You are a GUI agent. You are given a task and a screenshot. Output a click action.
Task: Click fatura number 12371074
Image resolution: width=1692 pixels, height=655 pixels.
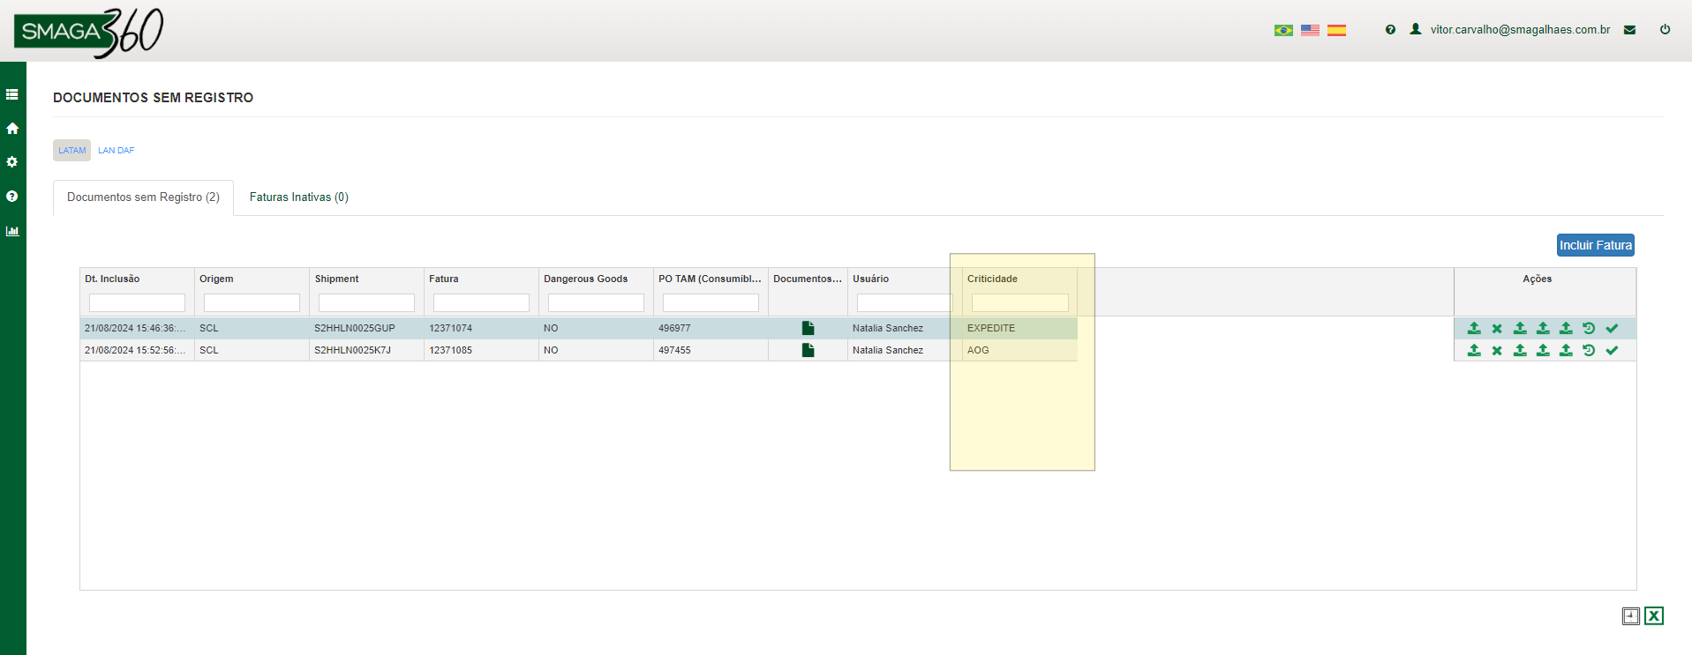click(x=451, y=328)
